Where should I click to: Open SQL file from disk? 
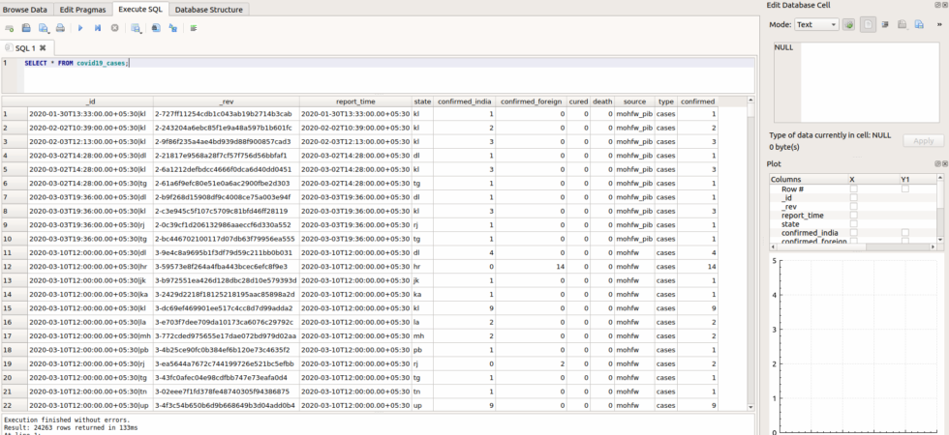(x=26, y=28)
